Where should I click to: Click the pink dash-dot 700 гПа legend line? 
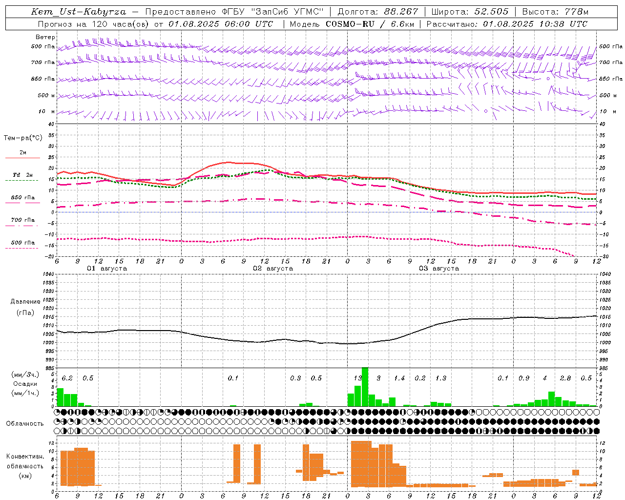click(x=21, y=226)
